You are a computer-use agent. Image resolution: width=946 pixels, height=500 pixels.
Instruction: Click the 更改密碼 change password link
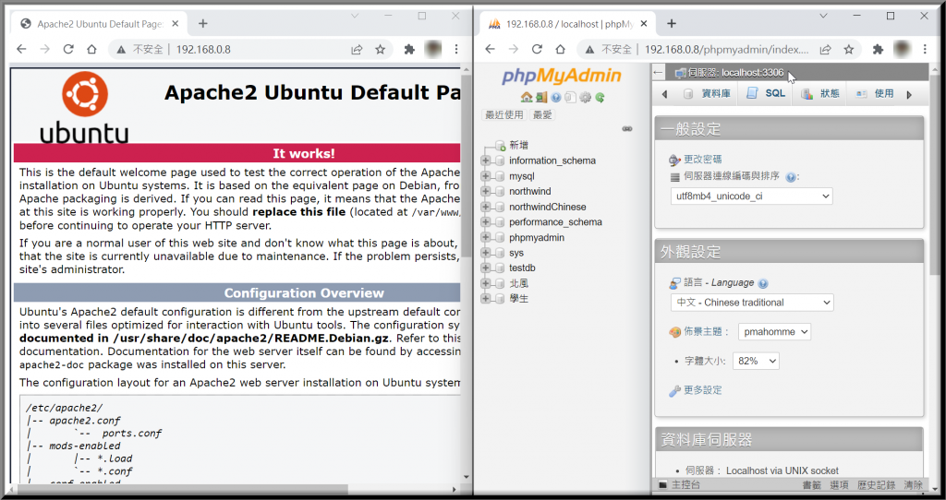pyautogui.click(x=702, y=159)
